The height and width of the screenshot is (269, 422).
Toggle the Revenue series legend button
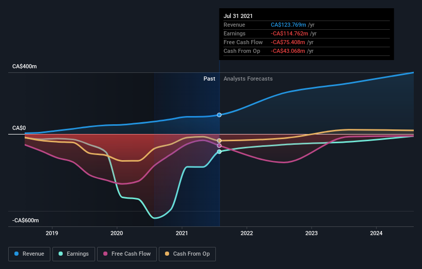pos(29,254)
